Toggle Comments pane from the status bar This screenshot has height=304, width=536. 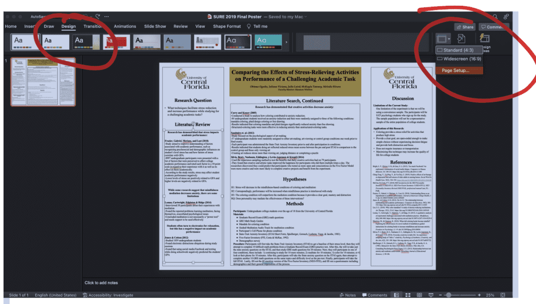coord(375,295)
